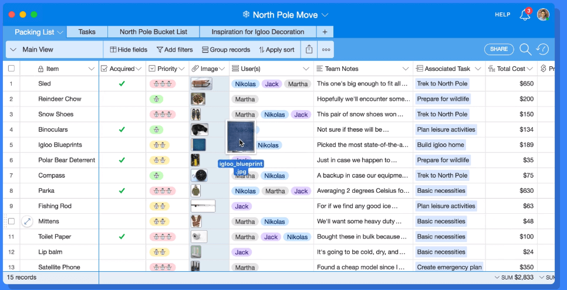Click Apply sort button
Viewport: 567px width, 290px height.
(x=276, y=50)
